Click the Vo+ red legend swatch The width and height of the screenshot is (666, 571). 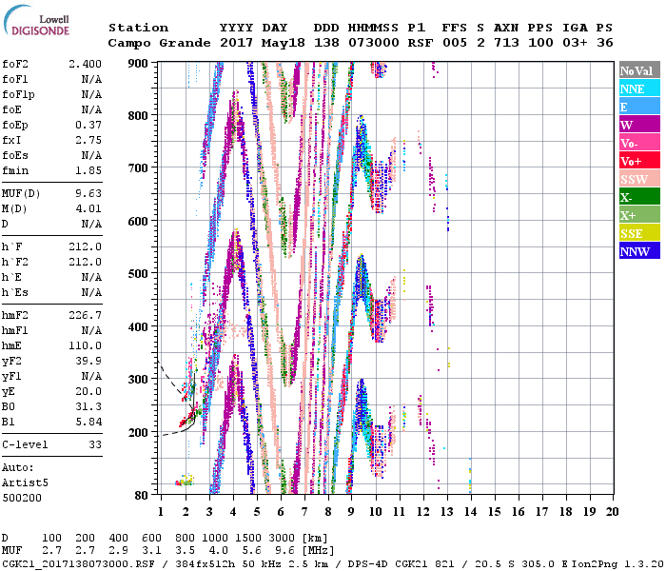636,161
